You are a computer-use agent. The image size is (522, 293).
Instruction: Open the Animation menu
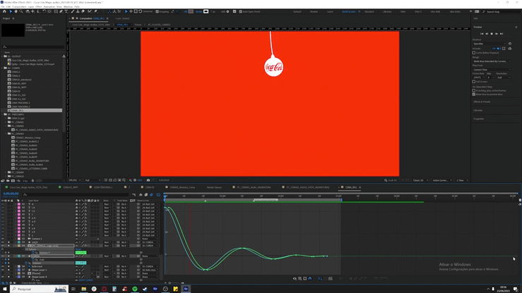pos(49,6)
